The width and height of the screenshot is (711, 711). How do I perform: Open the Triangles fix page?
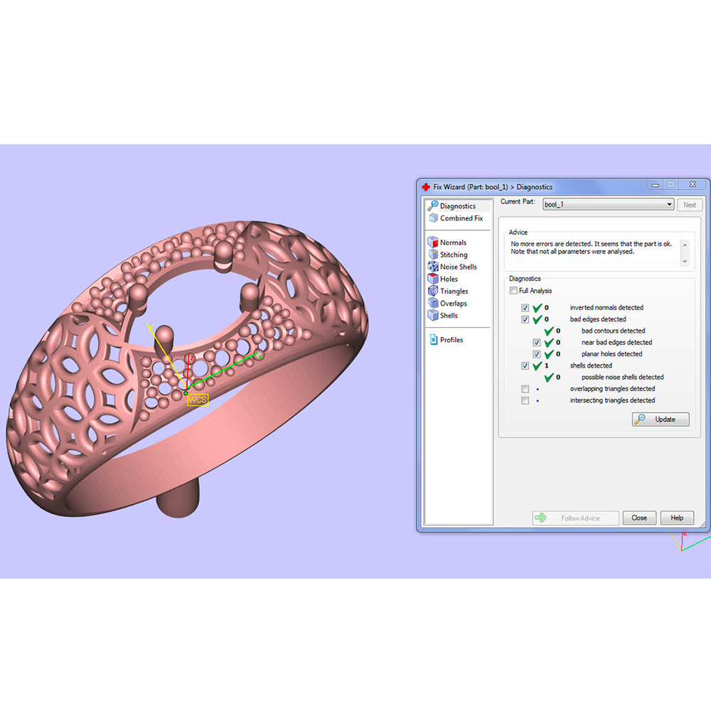(453, 291)
